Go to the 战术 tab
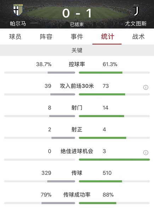 [138, 37]
